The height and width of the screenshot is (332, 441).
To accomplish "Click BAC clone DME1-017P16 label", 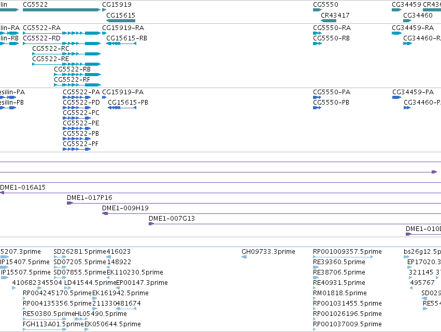I will tap(90, 198).
